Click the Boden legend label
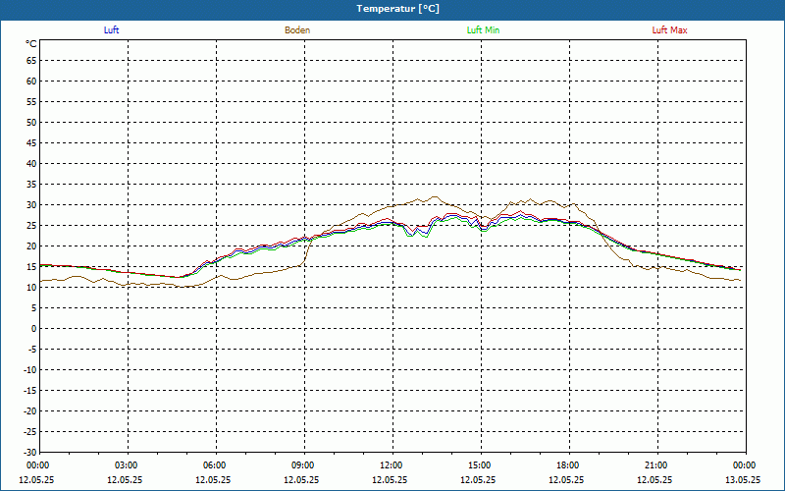The image size is (785, 491). pos(297,30)
